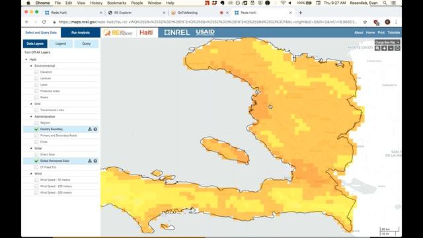Image resolution: width=423 pixels, height=238 pixels.
Task: Download the Country Boundary layer
Action: click(90, 130)
